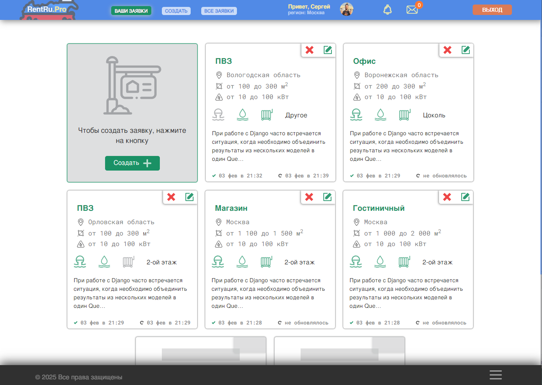542x385 pixels.
Task: Click Вологодская область location text
Action: [263, 75]
